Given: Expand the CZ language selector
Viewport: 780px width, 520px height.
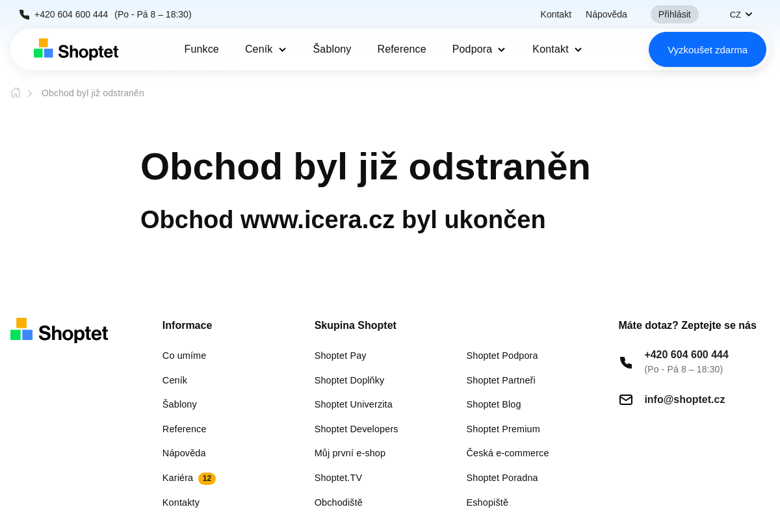Looking at the screenshot, I should [x=740, y=14].
